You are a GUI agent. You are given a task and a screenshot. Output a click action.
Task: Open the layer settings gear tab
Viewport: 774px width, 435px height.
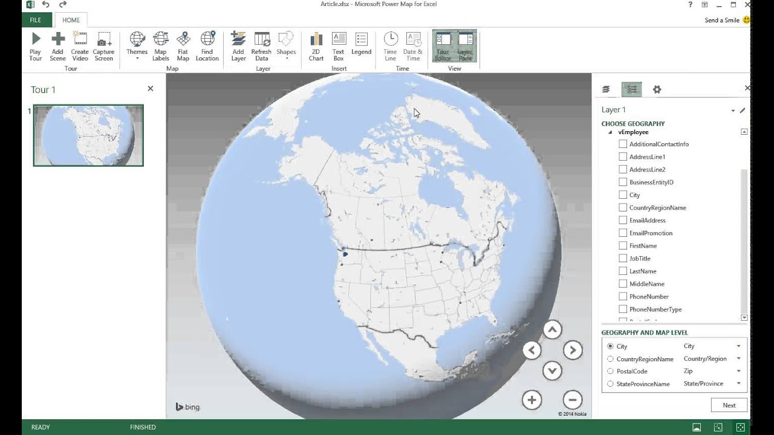[x=657, y=89]
